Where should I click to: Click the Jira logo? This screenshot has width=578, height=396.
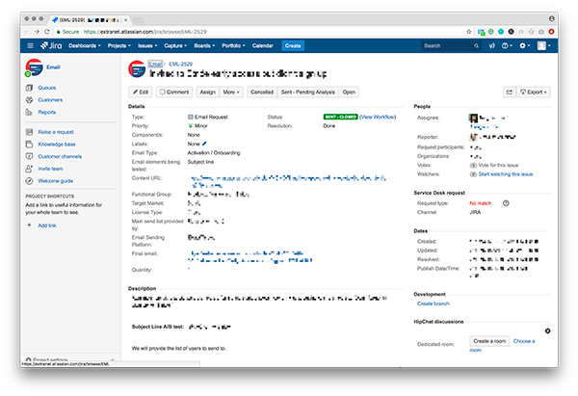click(x=51, y=45)
